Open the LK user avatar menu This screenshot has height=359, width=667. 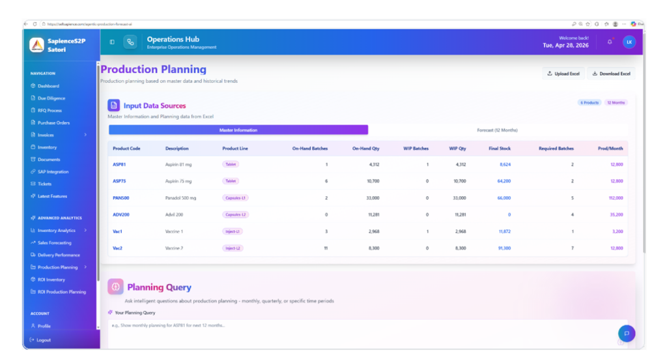coord(629,42)
